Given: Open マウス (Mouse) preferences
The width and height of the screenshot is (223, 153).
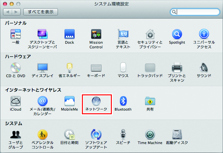Looking at the screenshot, I should click(x=123, y=67).
